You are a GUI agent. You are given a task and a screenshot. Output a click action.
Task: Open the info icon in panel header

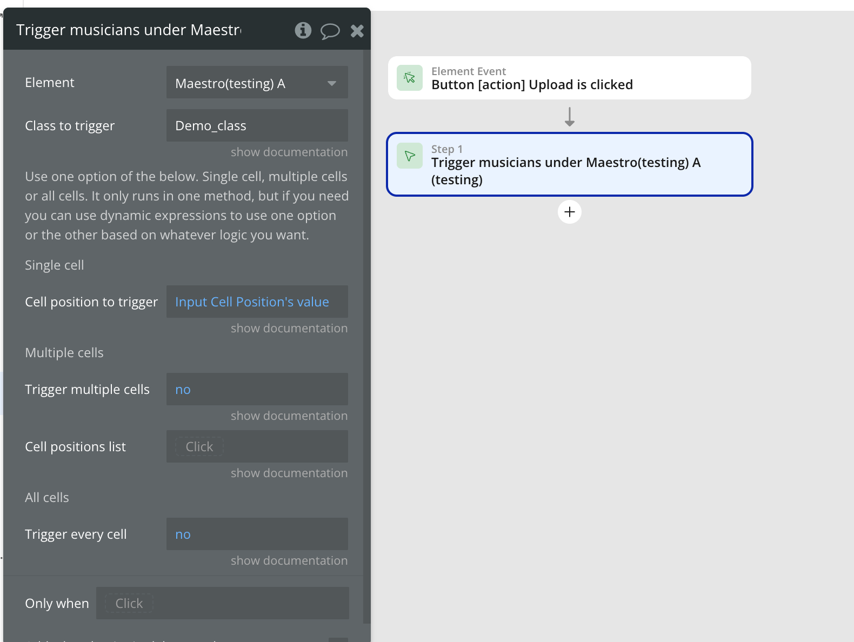tap(303, 30)
